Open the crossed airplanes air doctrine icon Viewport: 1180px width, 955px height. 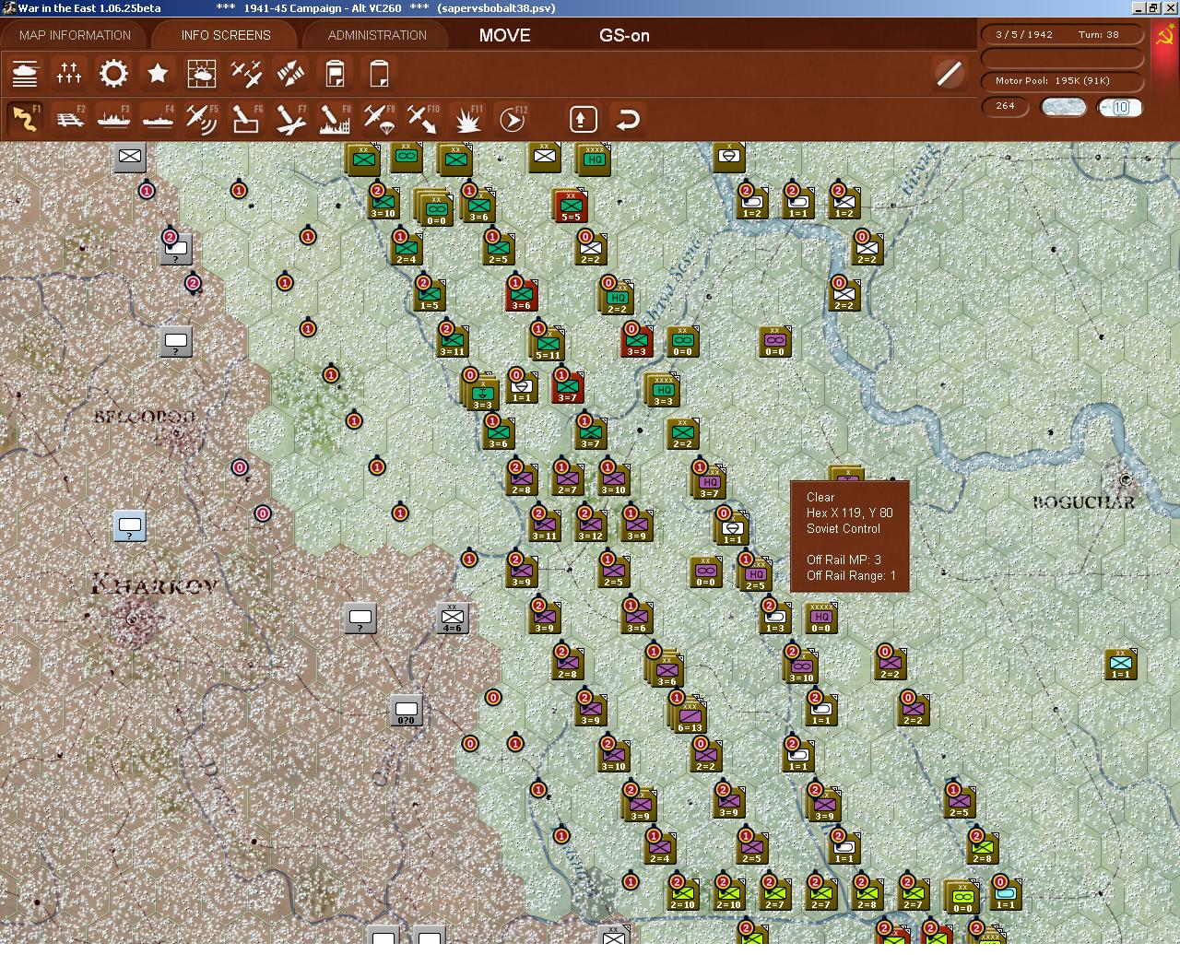(246, 73)
